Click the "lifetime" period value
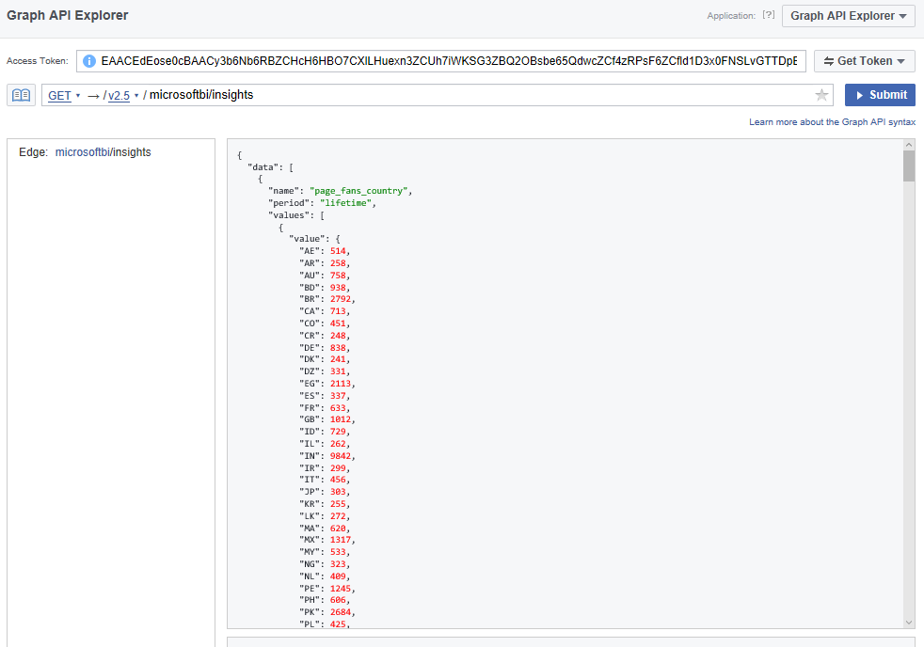The image size is (924, 647). (x=345, y=203)
